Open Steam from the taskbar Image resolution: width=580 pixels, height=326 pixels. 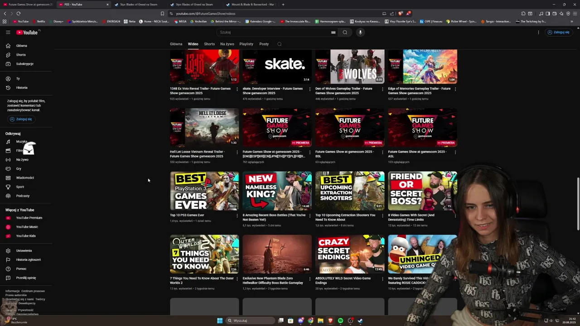tap(360, 321)
